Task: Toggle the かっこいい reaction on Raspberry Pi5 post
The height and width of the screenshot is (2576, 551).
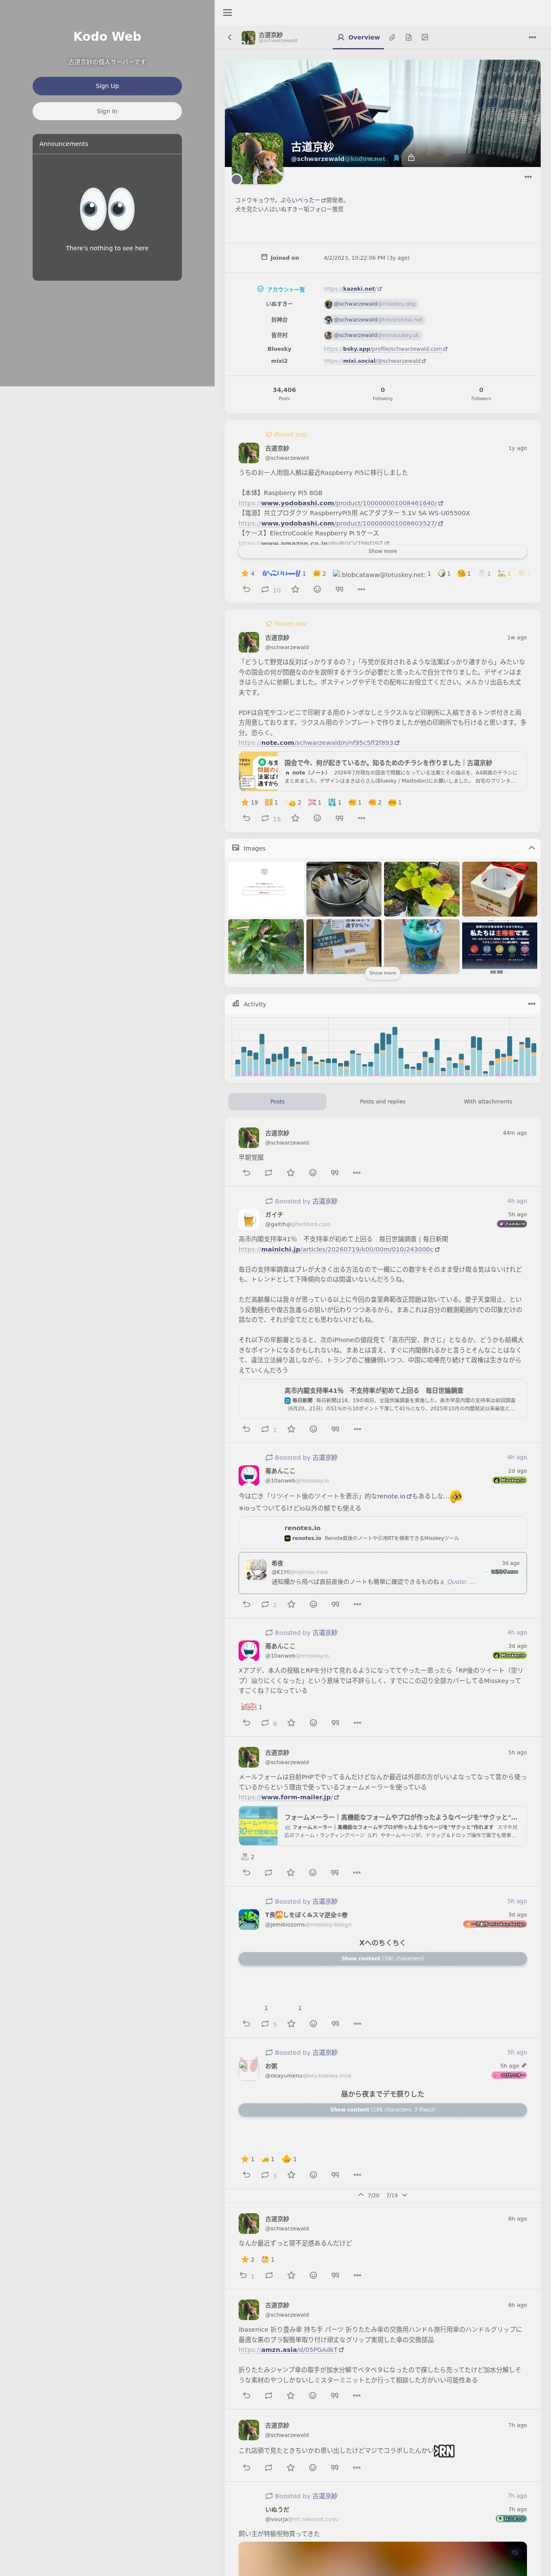Action: click(284, 574)
